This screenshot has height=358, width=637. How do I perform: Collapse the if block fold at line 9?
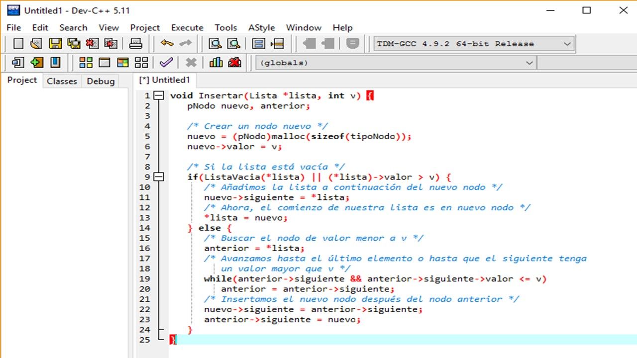159,177
